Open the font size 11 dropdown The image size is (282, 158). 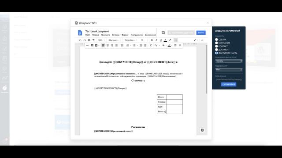[145, 40]
